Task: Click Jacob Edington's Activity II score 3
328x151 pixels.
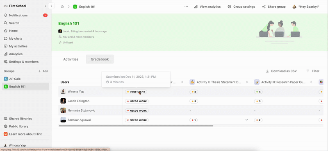Action: pyautogui.click(x=194, y=101)
